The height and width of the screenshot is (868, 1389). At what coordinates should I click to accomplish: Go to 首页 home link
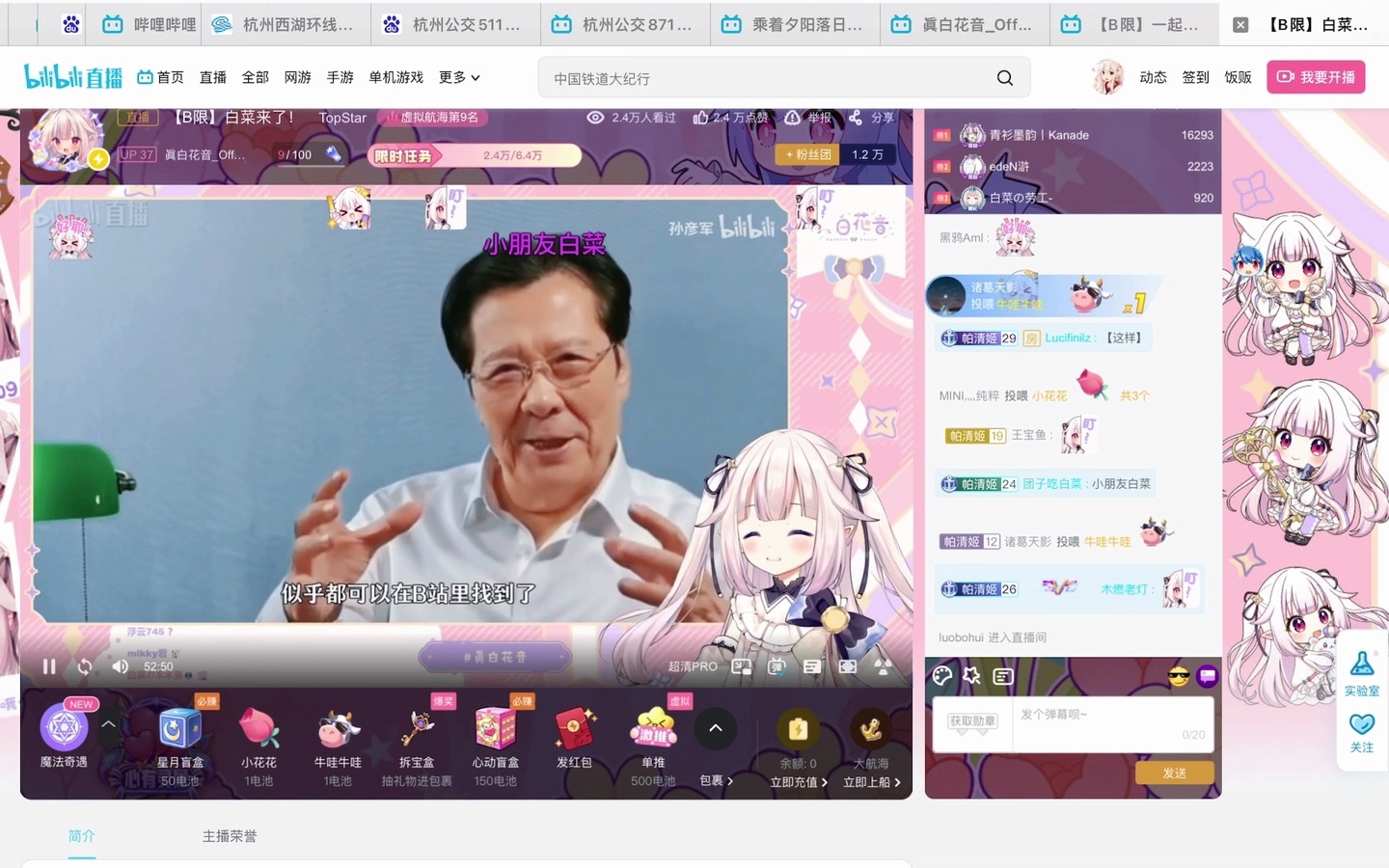point(161,77)
